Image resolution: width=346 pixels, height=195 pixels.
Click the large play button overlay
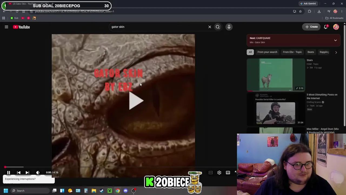136,101
